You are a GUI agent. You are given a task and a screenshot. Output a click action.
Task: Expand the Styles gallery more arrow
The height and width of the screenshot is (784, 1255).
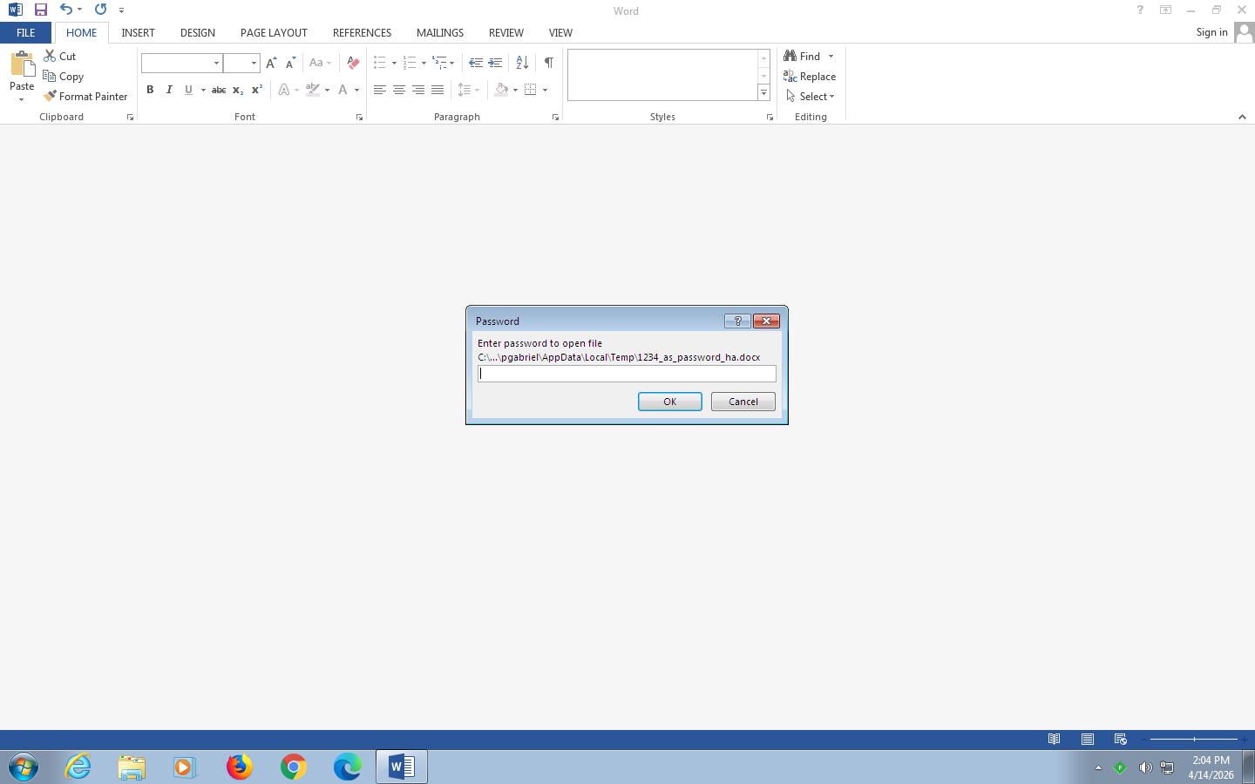pyautogui.click(x=763, y=93)
